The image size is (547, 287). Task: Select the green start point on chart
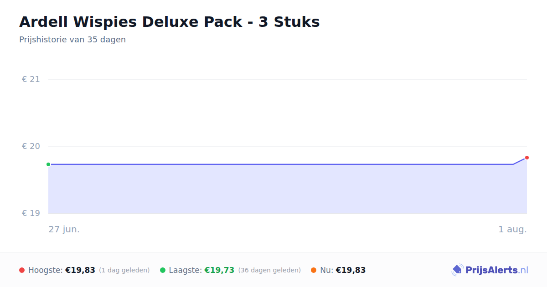coord(48,164)
